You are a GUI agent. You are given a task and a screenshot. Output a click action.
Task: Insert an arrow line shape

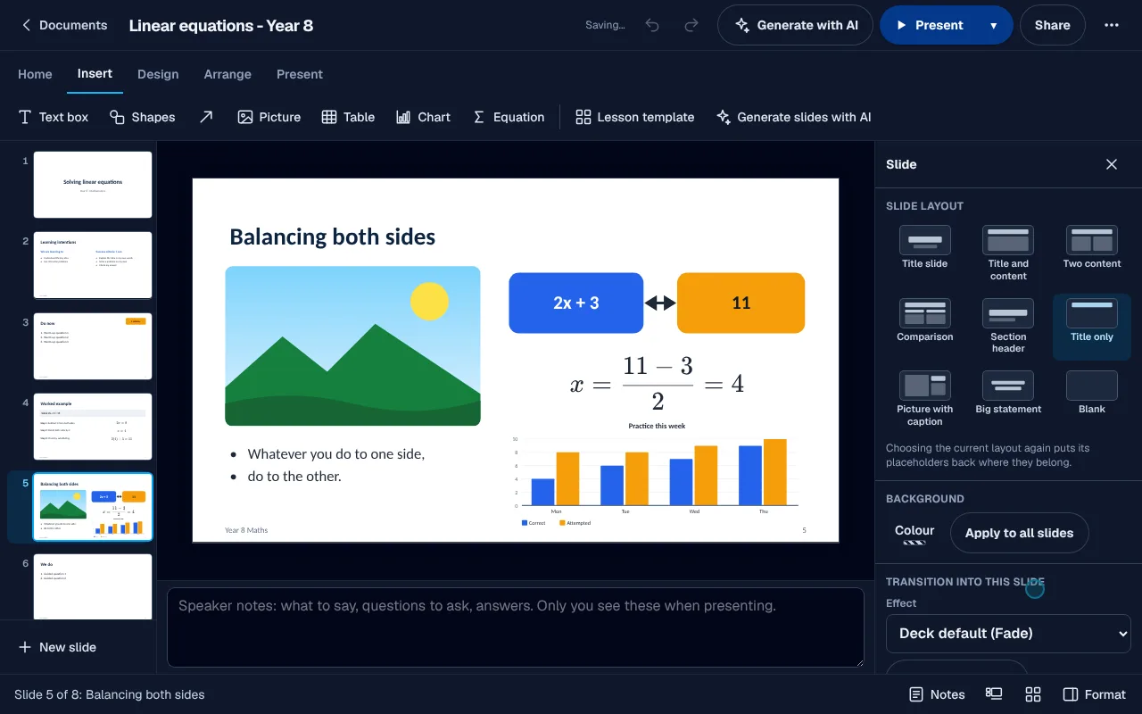point(206,117)
